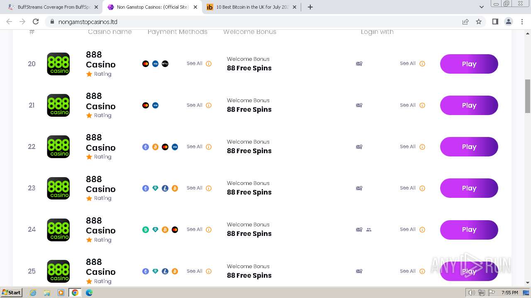Viewport: 531px width, 298px height.
Task: Click the Mastercard icon in row 24
Action: pos(175,230)
